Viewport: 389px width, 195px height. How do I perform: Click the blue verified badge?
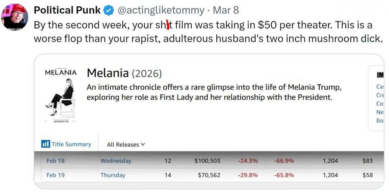[110, 10]
